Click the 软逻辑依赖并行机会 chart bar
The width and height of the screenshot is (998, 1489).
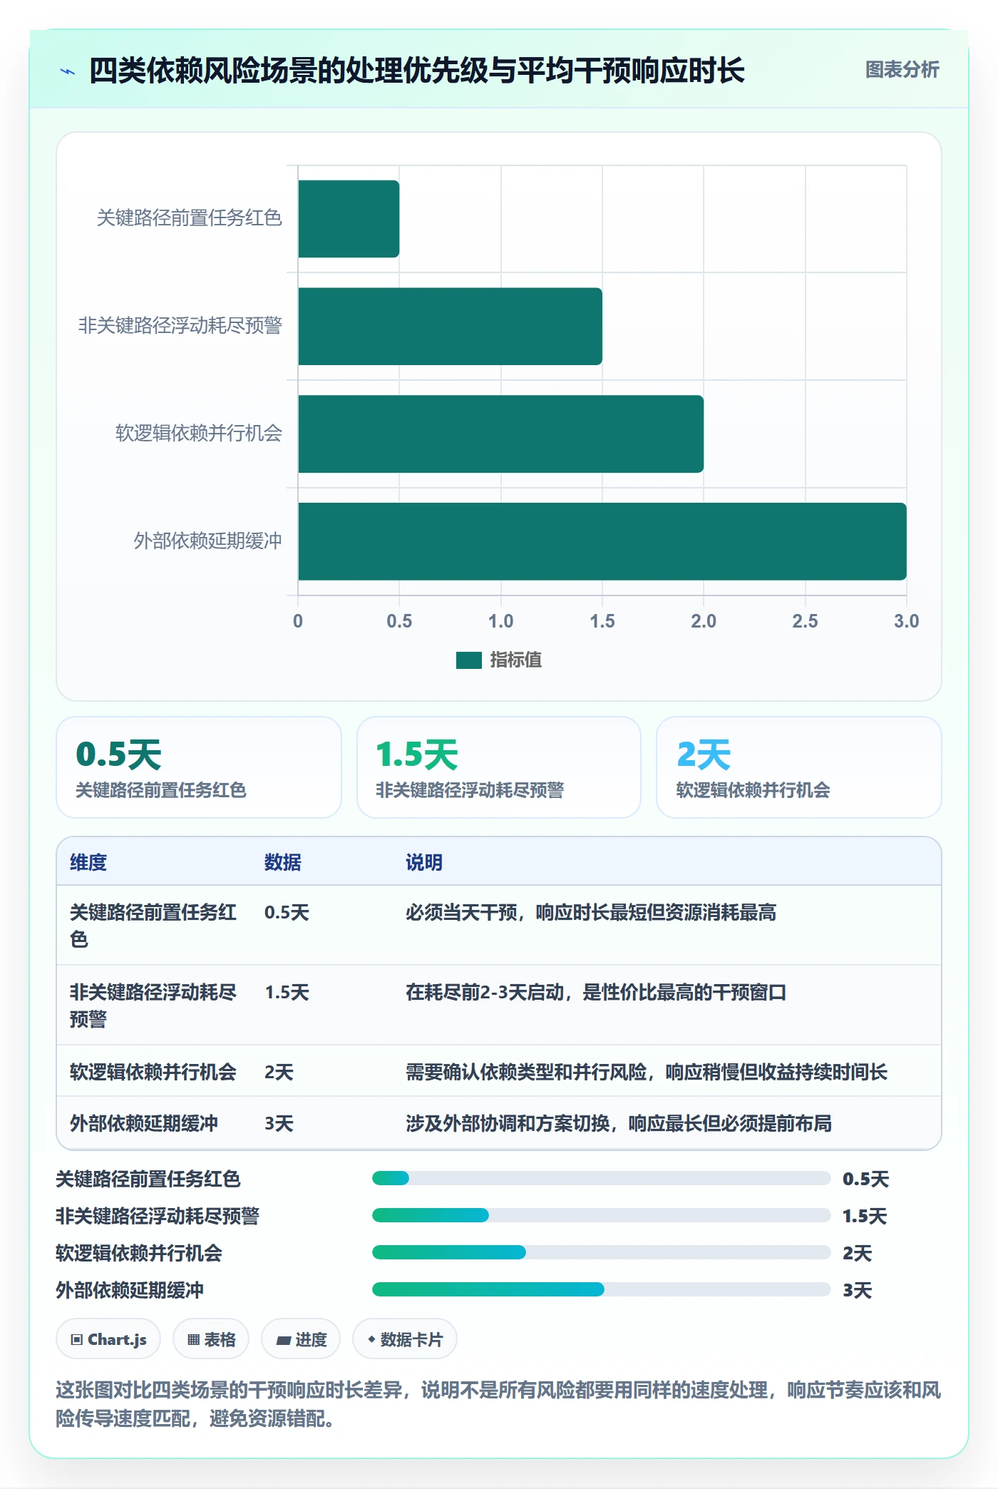[500, 434]
